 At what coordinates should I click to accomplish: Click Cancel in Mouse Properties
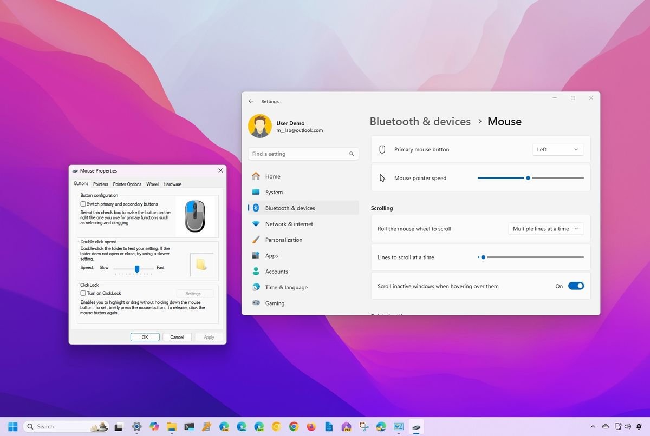click(177, 337)
